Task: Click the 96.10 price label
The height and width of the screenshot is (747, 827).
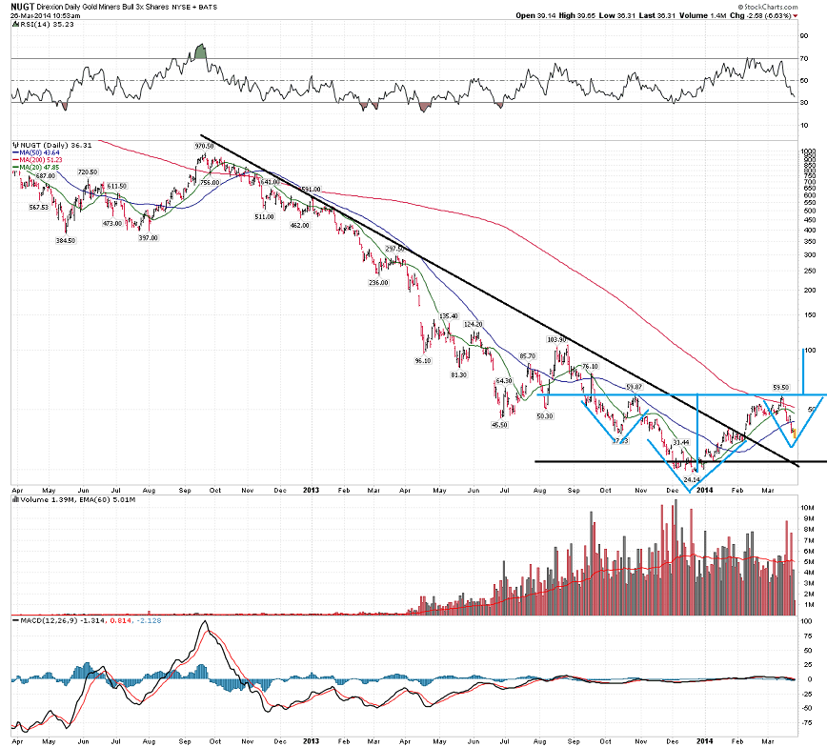Action: [x=423, y=361]
